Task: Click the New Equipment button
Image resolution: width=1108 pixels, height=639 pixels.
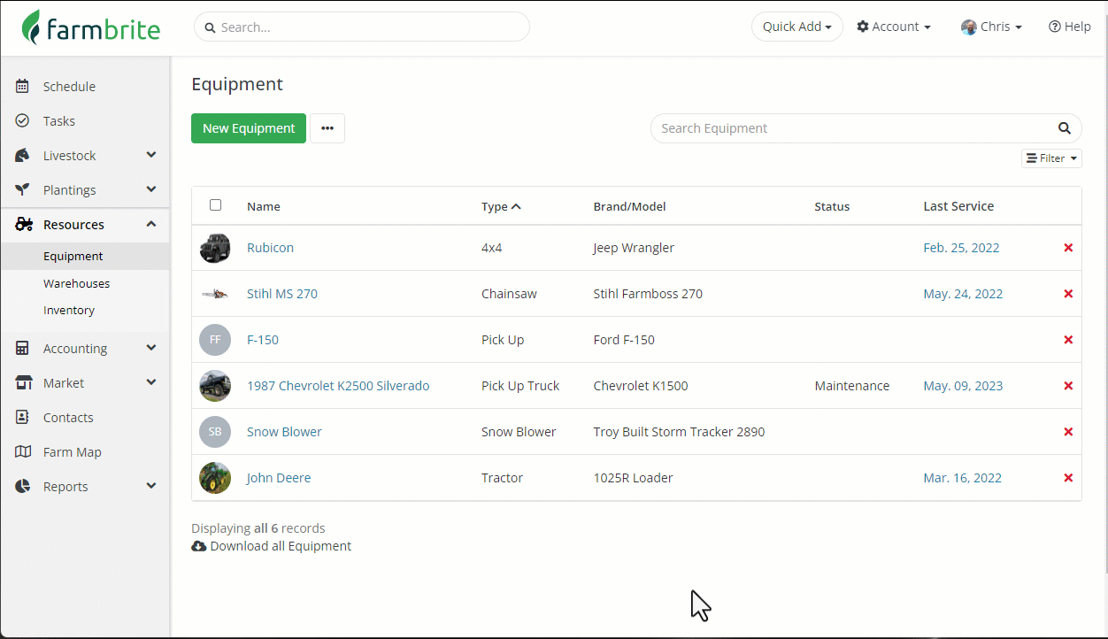Action: point(249,128)
